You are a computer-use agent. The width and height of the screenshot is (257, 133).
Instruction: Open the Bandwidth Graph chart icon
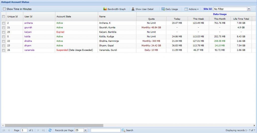tap(105, 9)
